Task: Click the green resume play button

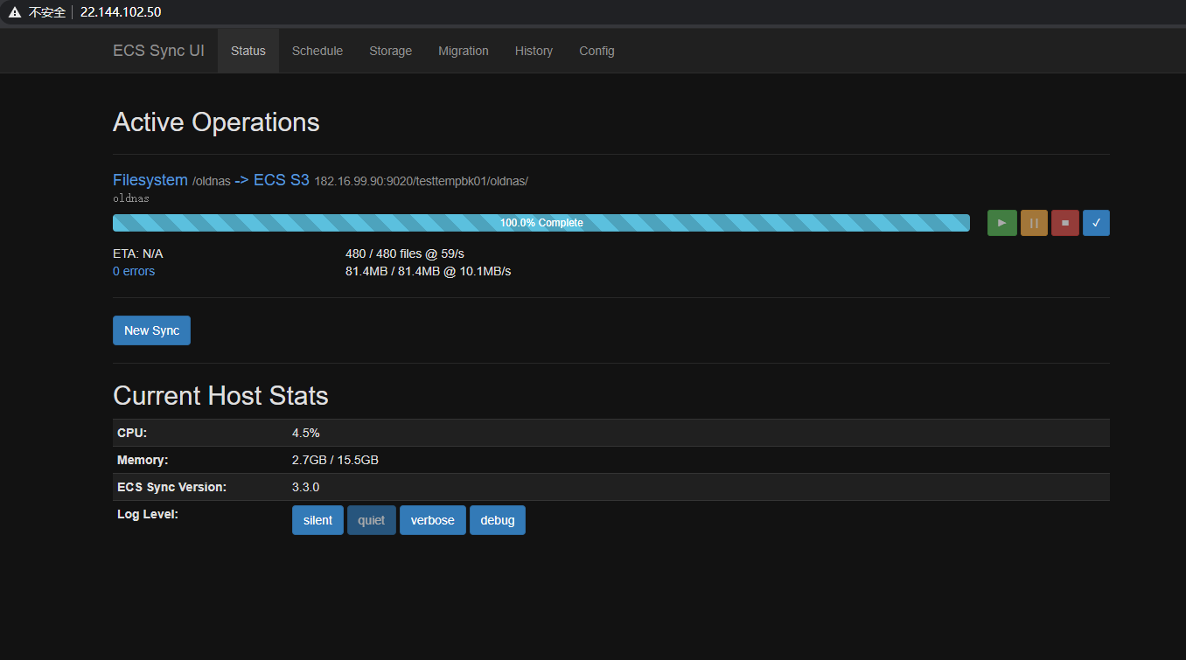Action: (x=1001, y=223)
